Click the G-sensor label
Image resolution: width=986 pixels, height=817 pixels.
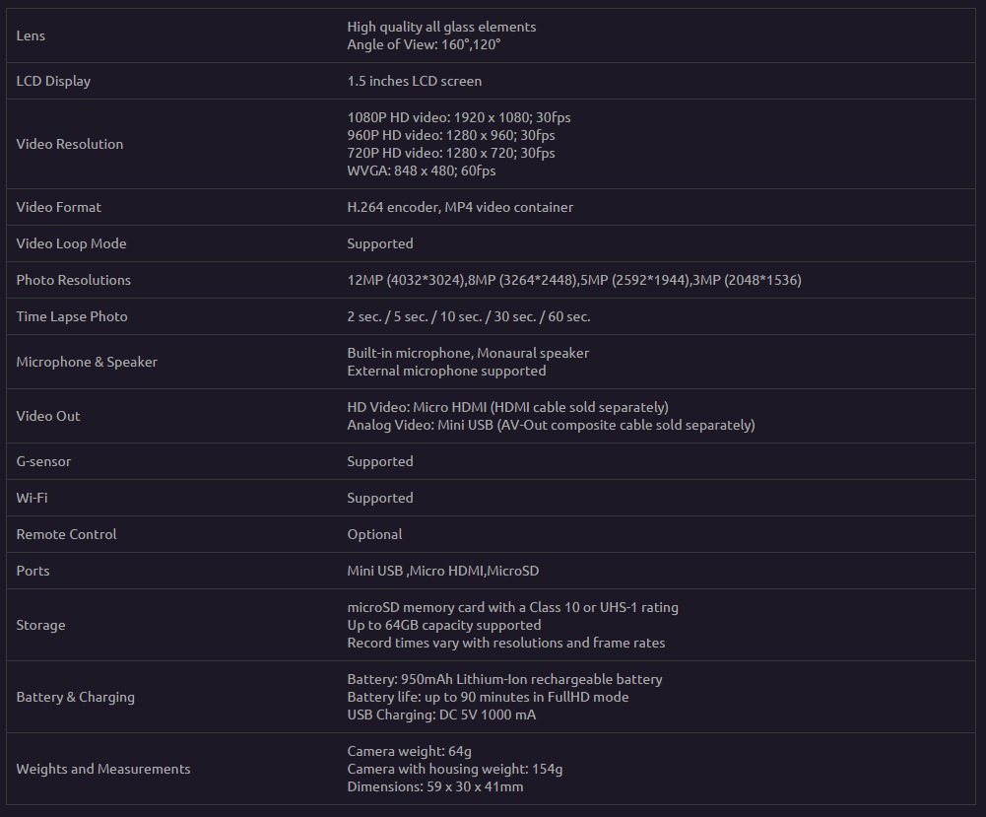pos(43,461)
